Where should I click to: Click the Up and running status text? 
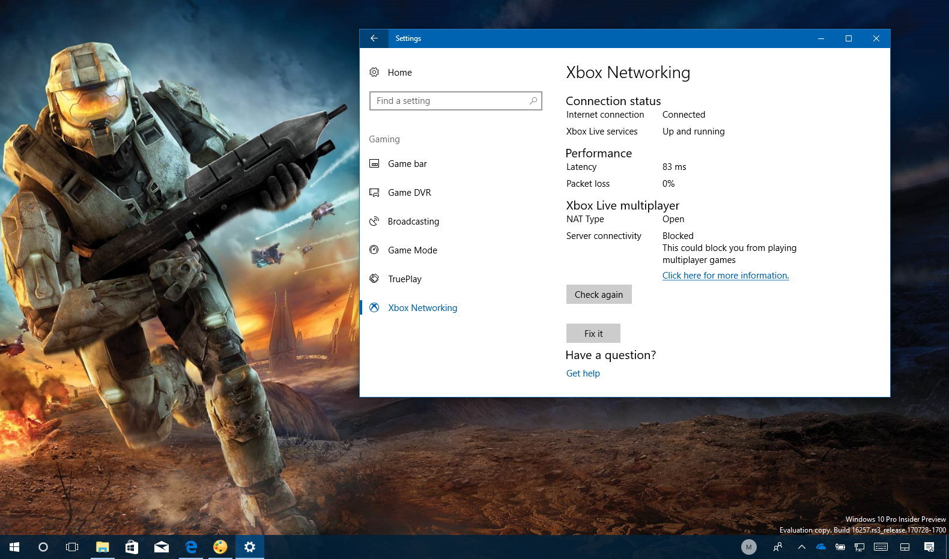click(693, 131)
